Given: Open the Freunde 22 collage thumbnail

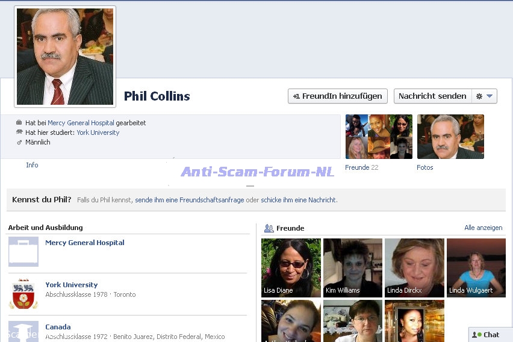Looking at the screenshot, I should coord(379,137).
